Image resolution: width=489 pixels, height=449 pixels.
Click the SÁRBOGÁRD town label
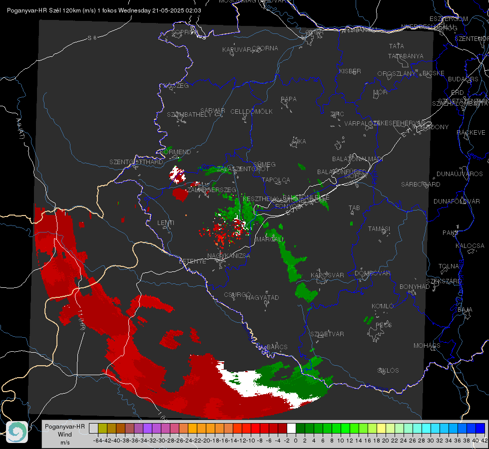(x=421, y=185)
